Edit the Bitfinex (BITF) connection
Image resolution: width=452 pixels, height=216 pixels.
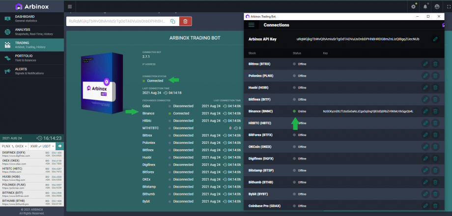click(x=425, y=99)
